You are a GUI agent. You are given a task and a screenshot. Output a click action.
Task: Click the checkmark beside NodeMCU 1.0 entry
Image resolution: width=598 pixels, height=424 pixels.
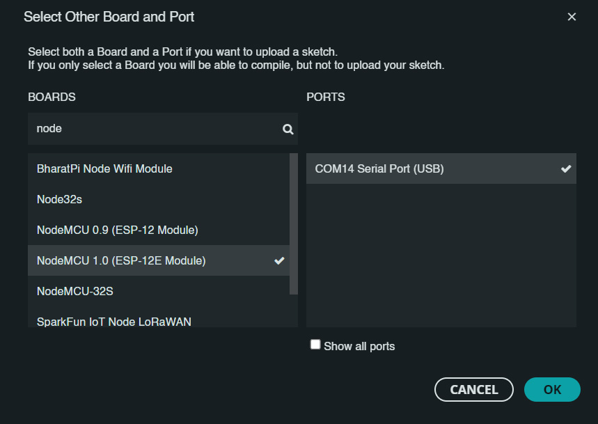(279, 260)
